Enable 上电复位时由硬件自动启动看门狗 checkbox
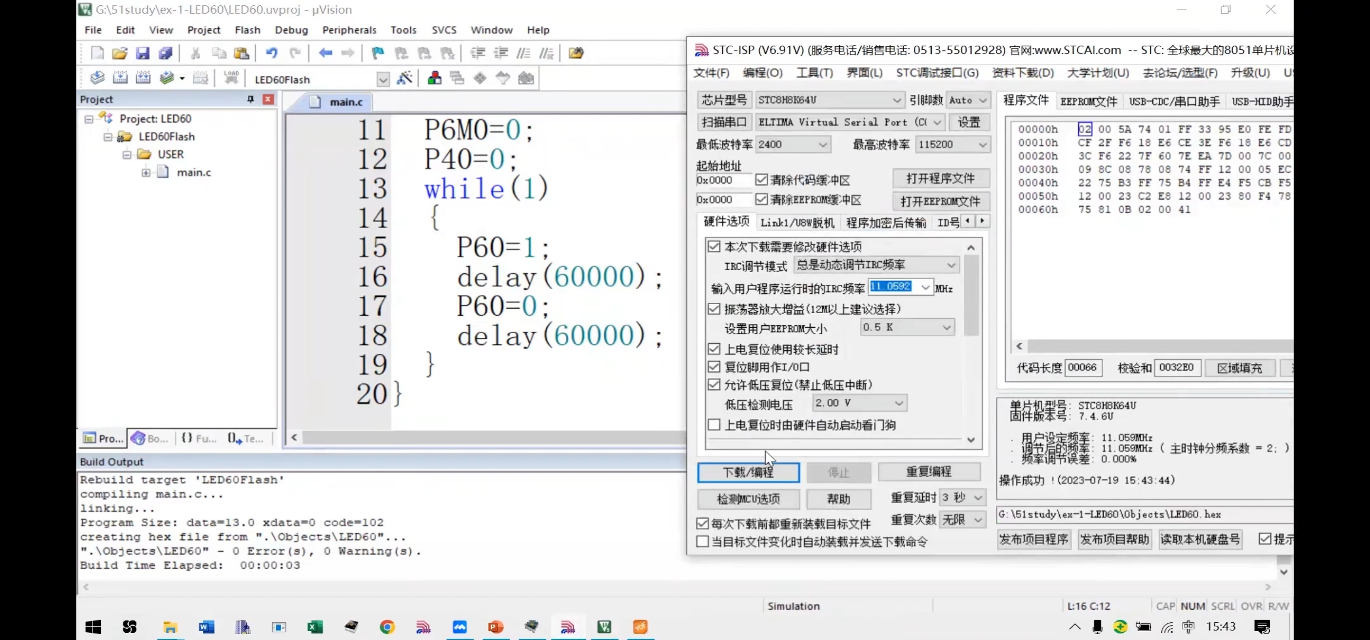1370x640 pixels. click(714, 425)
